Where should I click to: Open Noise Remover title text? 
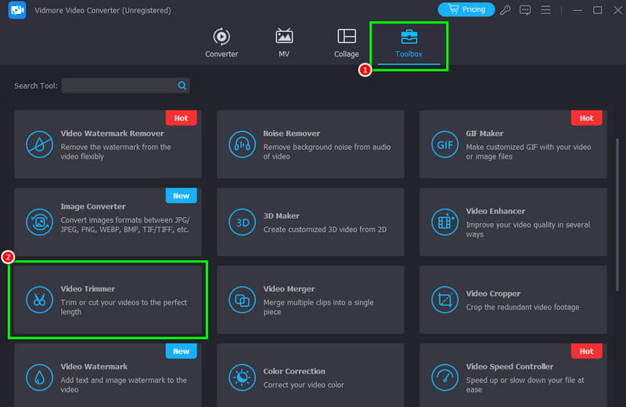pos(291,134)
